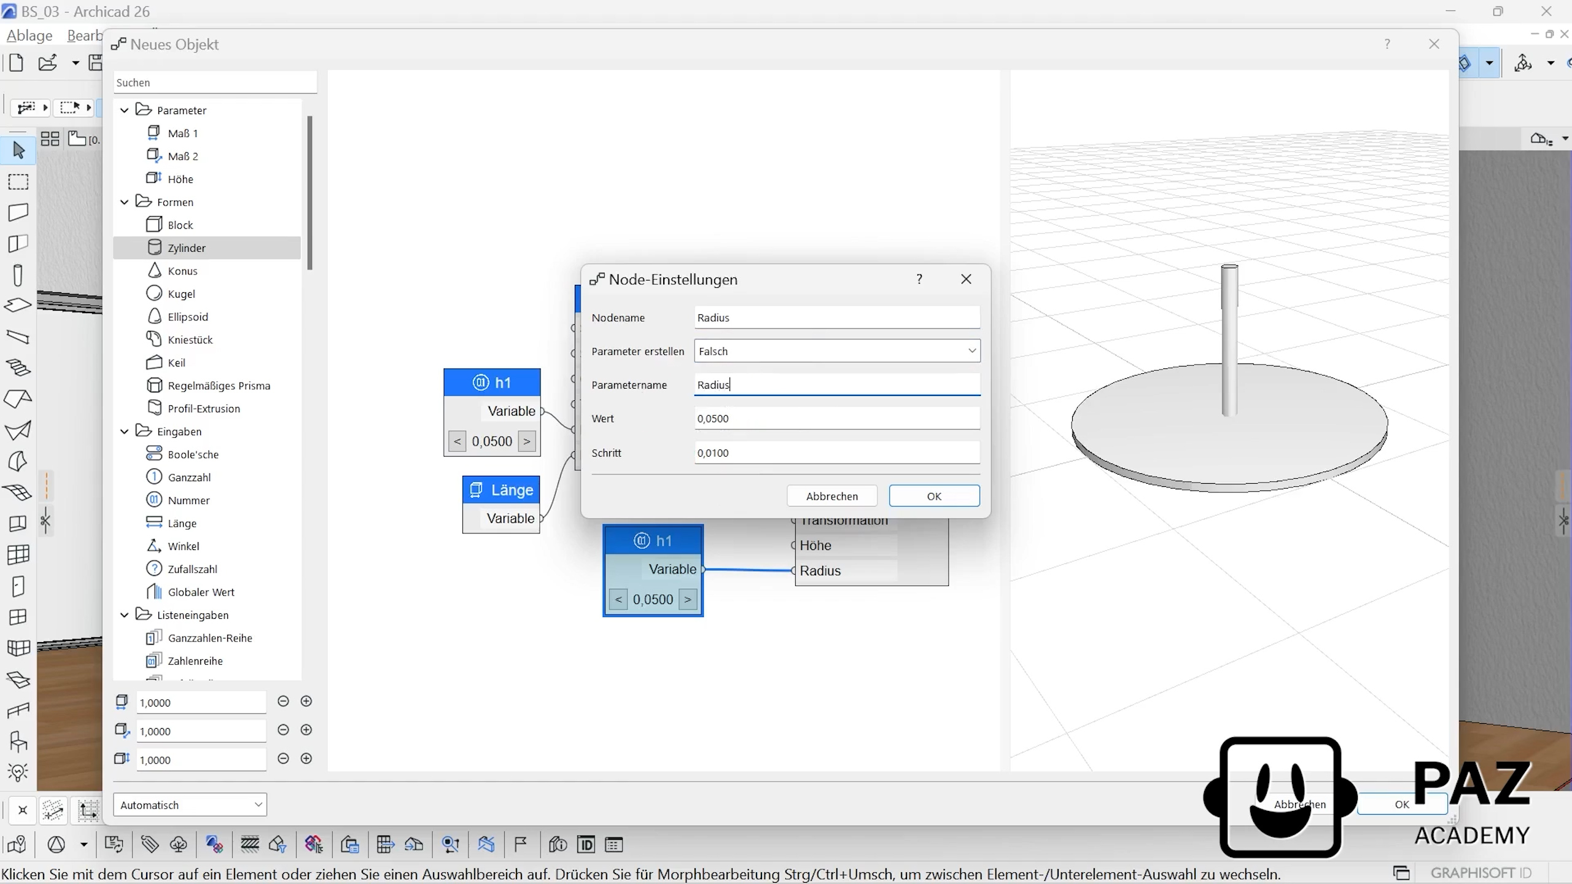Decrease the selected h1 node value
Screen dimensions: 1572x884
(618, 599)
